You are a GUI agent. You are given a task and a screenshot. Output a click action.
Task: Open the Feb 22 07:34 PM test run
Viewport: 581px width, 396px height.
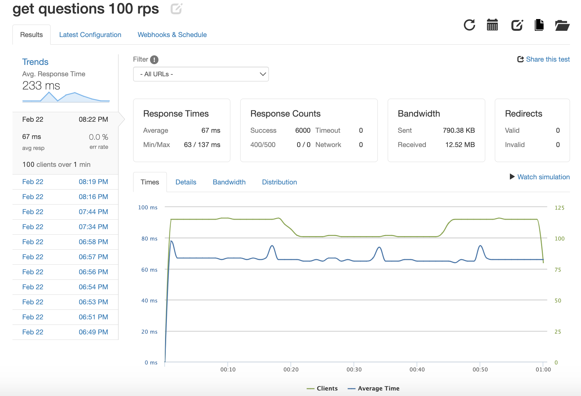click(x=65, y=227)
